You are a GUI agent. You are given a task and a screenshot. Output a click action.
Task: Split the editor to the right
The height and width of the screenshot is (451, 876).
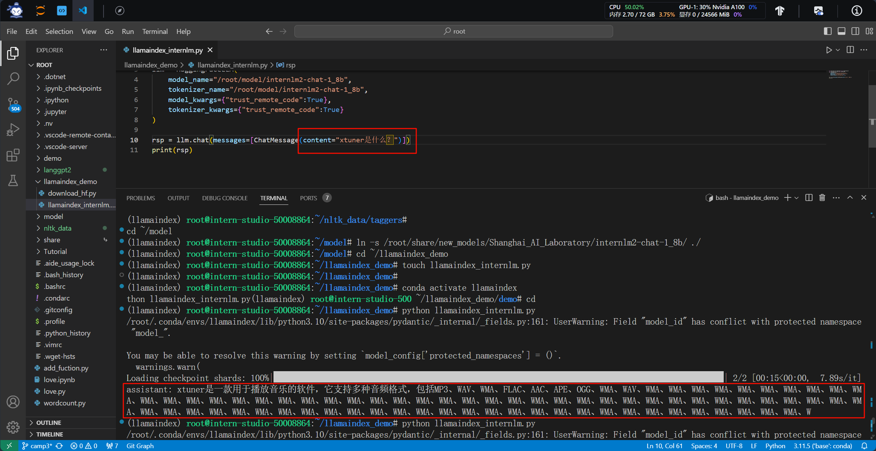(850, 50)
